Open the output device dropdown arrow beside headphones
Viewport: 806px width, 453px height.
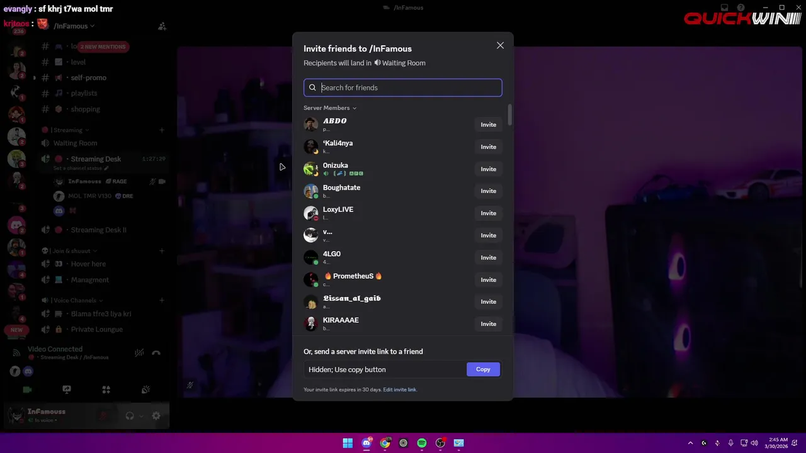pos(141,416)
